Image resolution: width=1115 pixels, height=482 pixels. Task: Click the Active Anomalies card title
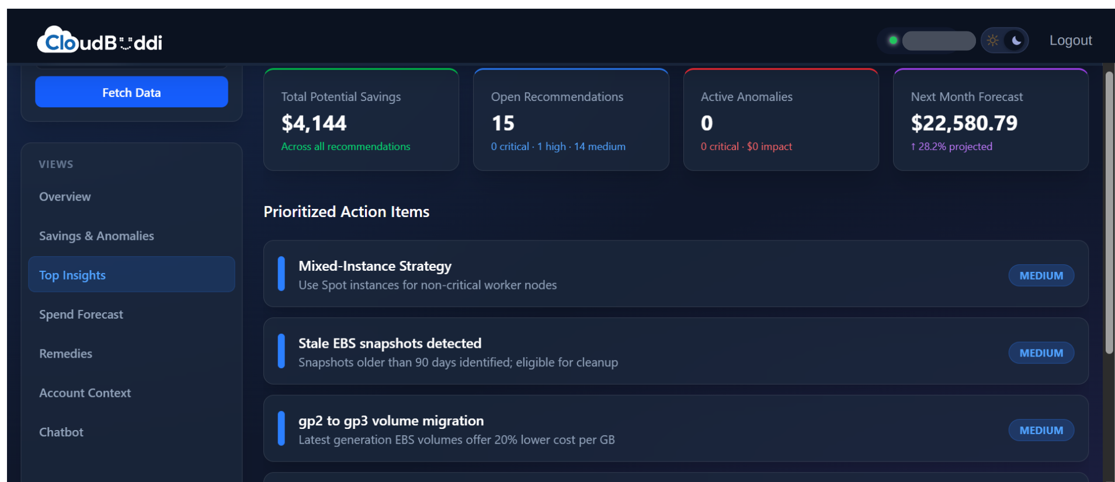pos(746,97)
